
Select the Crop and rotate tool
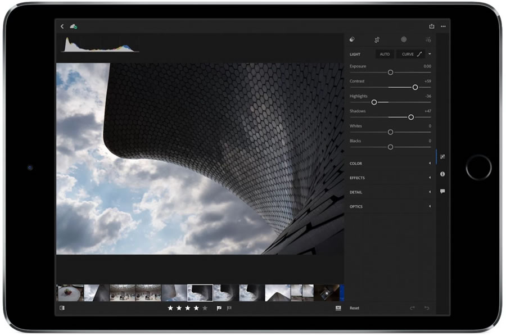tap(377, 40)
